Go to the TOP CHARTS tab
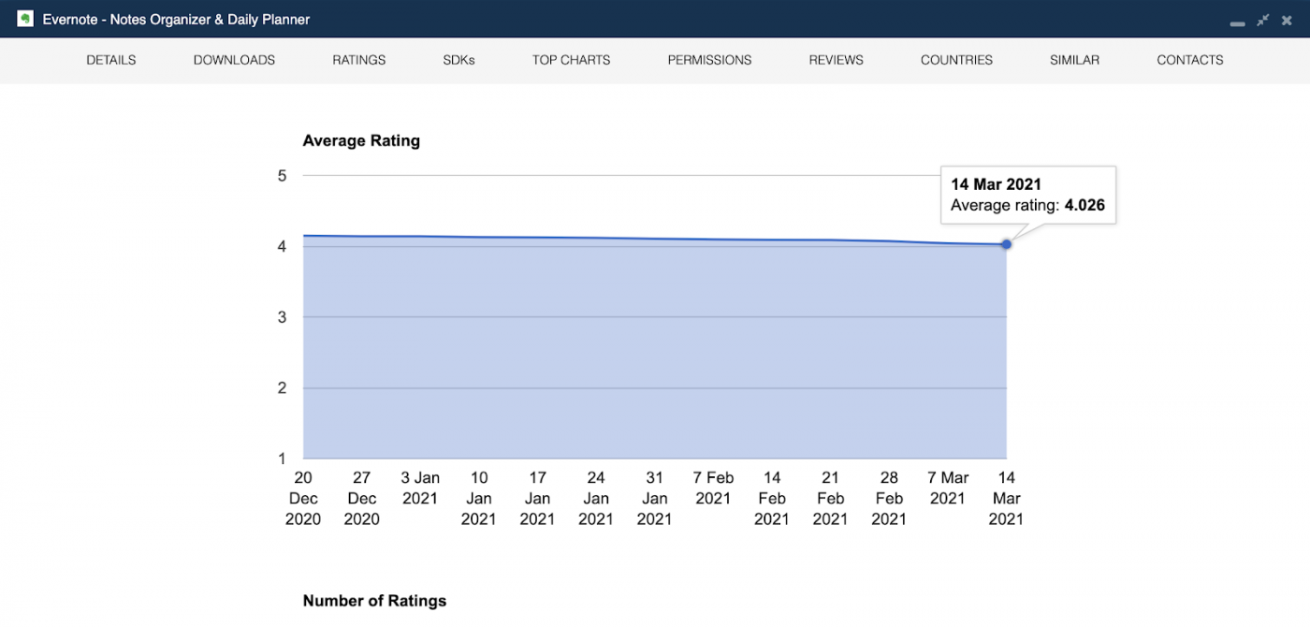The height and width of the screenshot is (627, 1310). coord(572,60)
